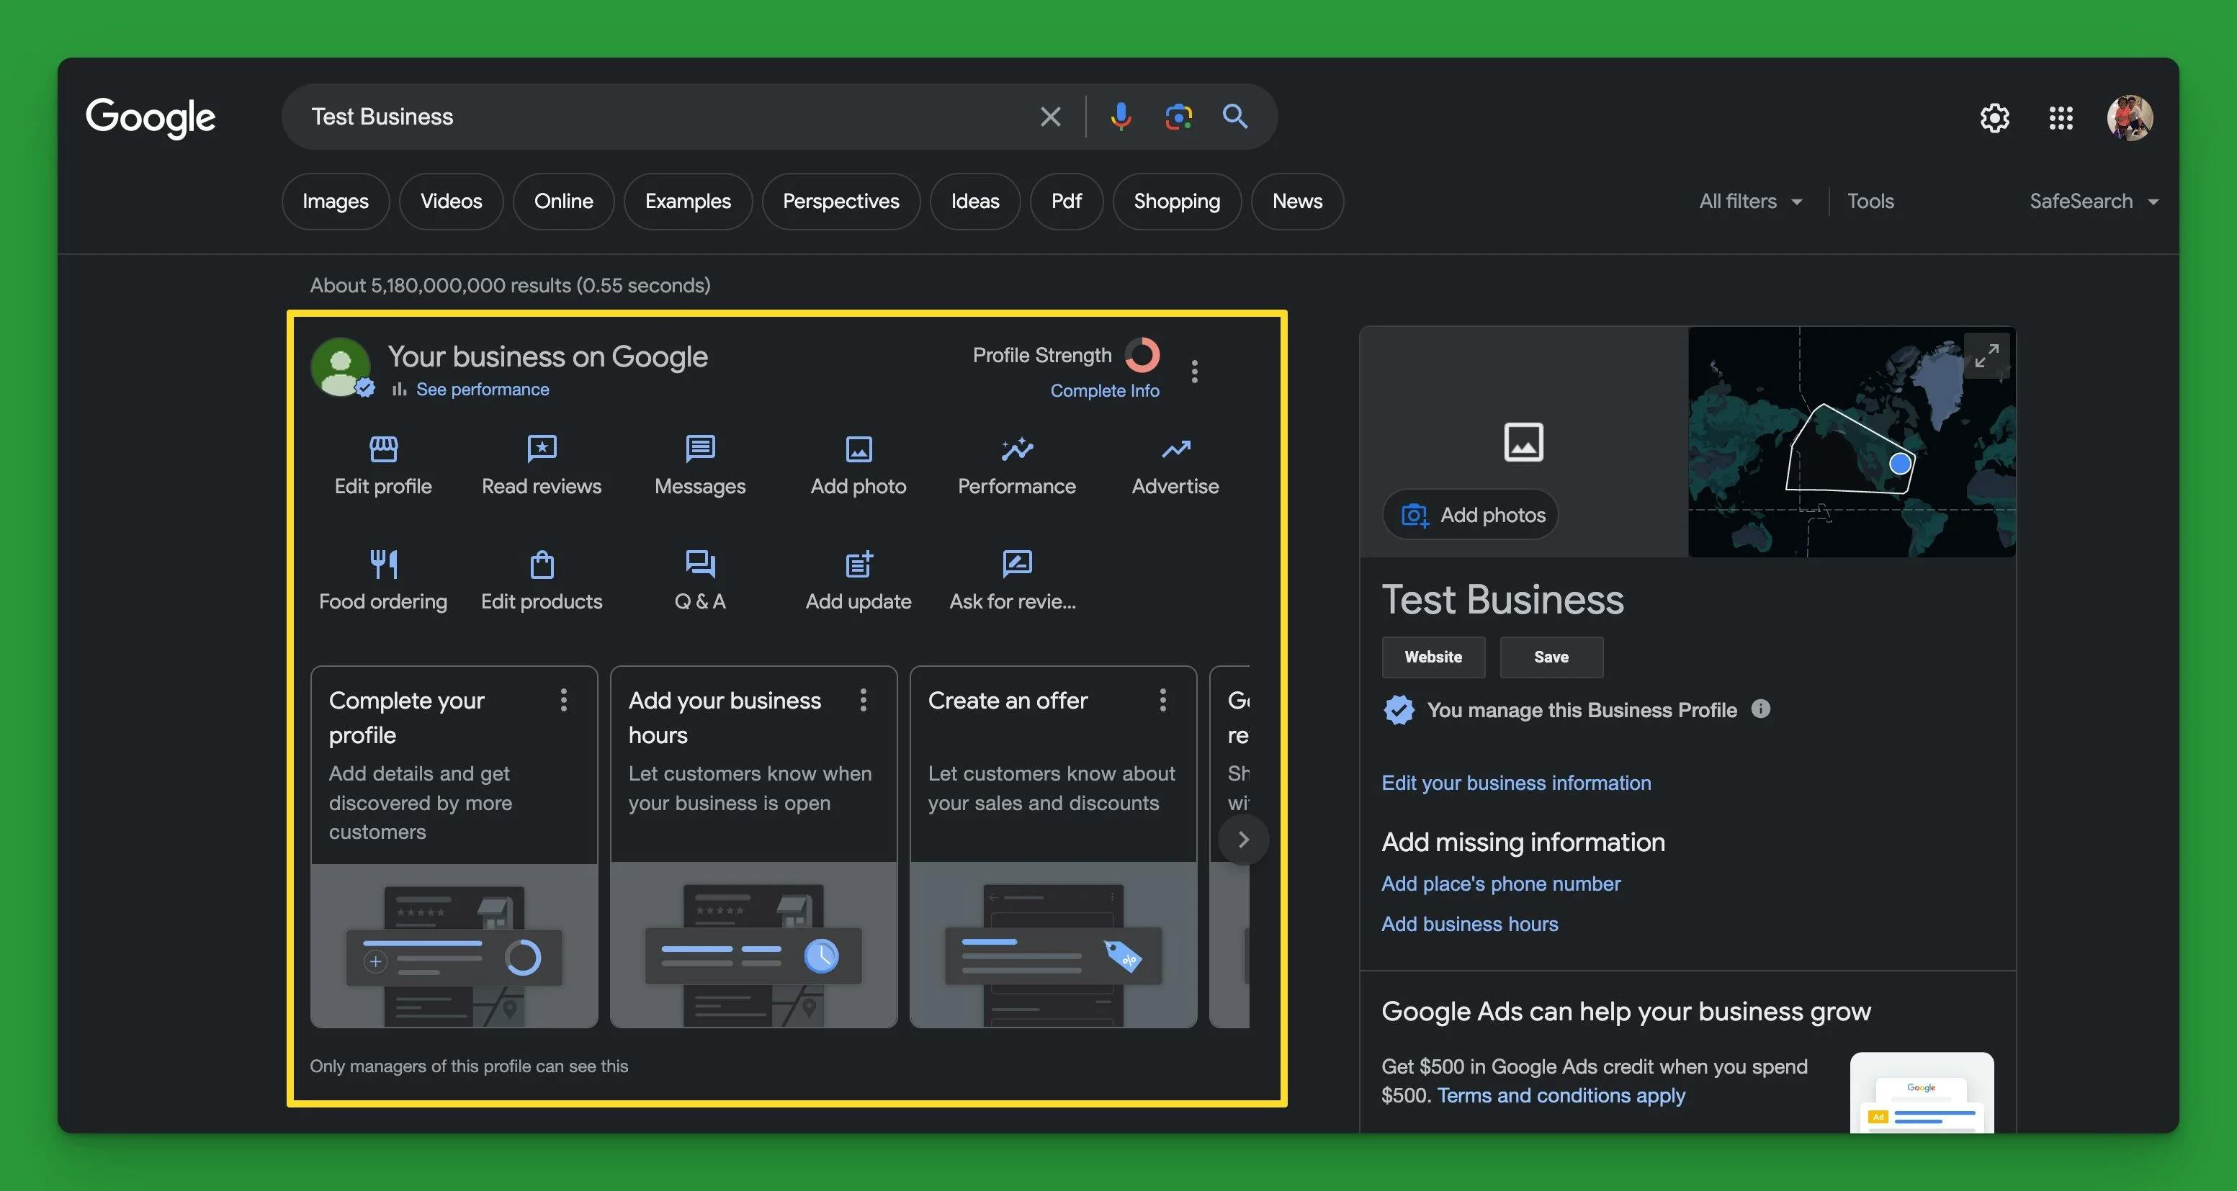The width and height of the screenshot is (2237, 1191).
Task: Open the Advertise trend arrow icon
Action: pyautogui.click(x=1176, y=448)
